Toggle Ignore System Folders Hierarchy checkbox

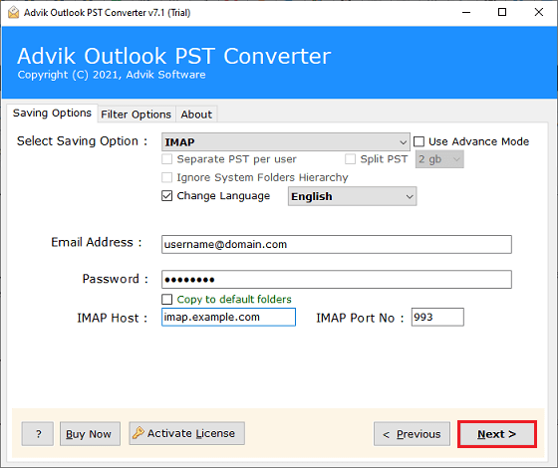point(166,177)
